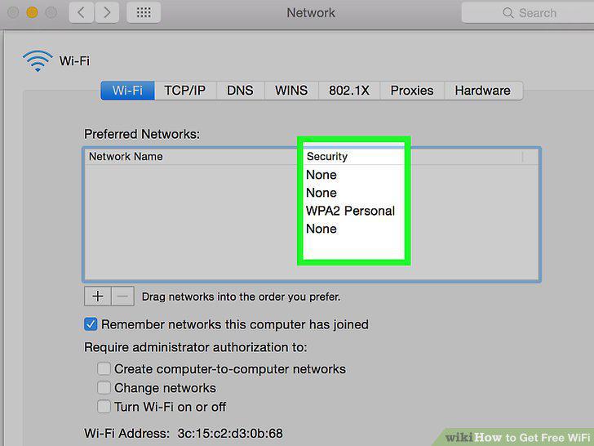Go forward with the right arrow button
The image size is (594, 446).
(x=107, y=12)
